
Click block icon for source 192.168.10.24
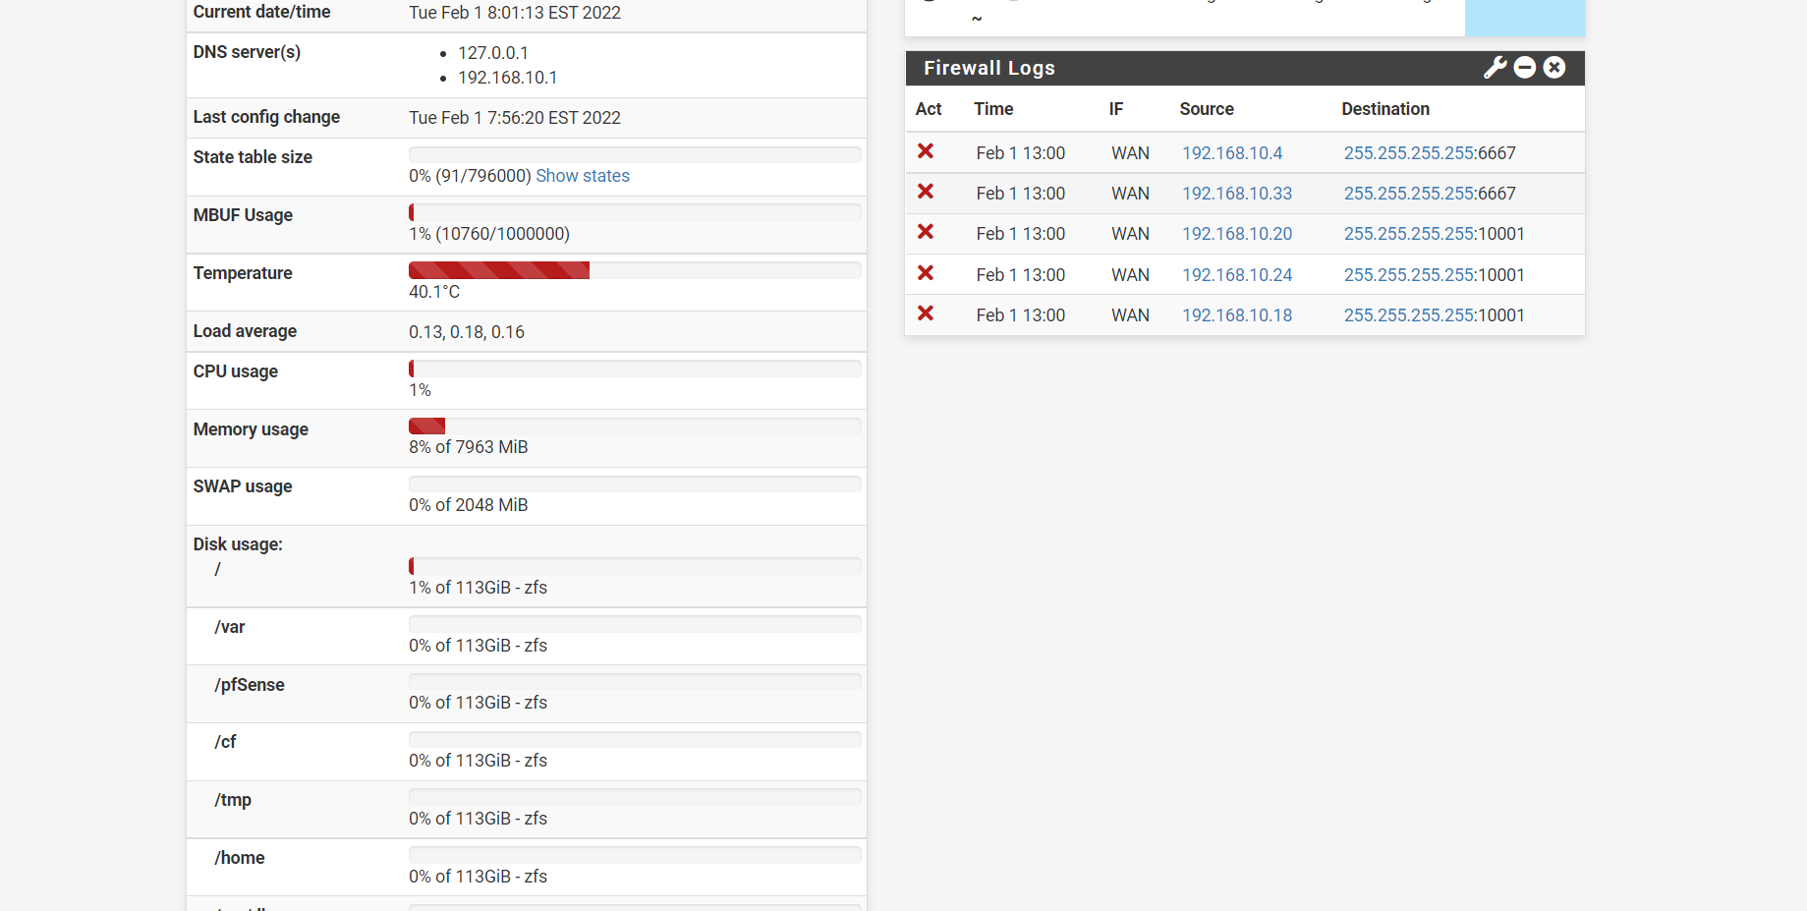926,273
